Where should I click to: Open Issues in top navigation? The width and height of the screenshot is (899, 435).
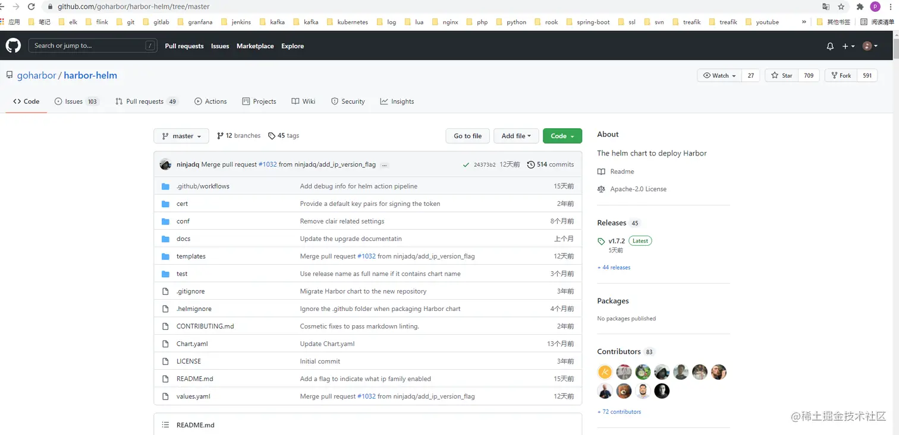[220, 46]
